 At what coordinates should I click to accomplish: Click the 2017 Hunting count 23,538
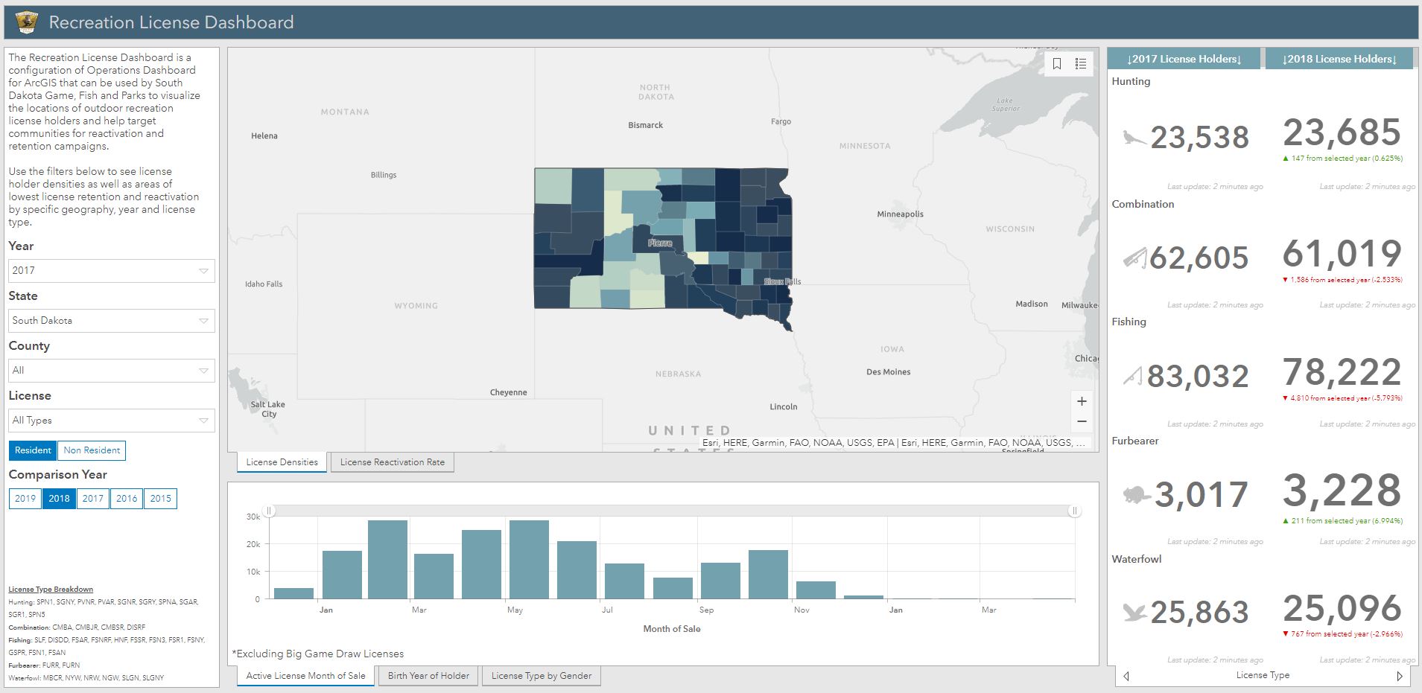(1199, 138)
